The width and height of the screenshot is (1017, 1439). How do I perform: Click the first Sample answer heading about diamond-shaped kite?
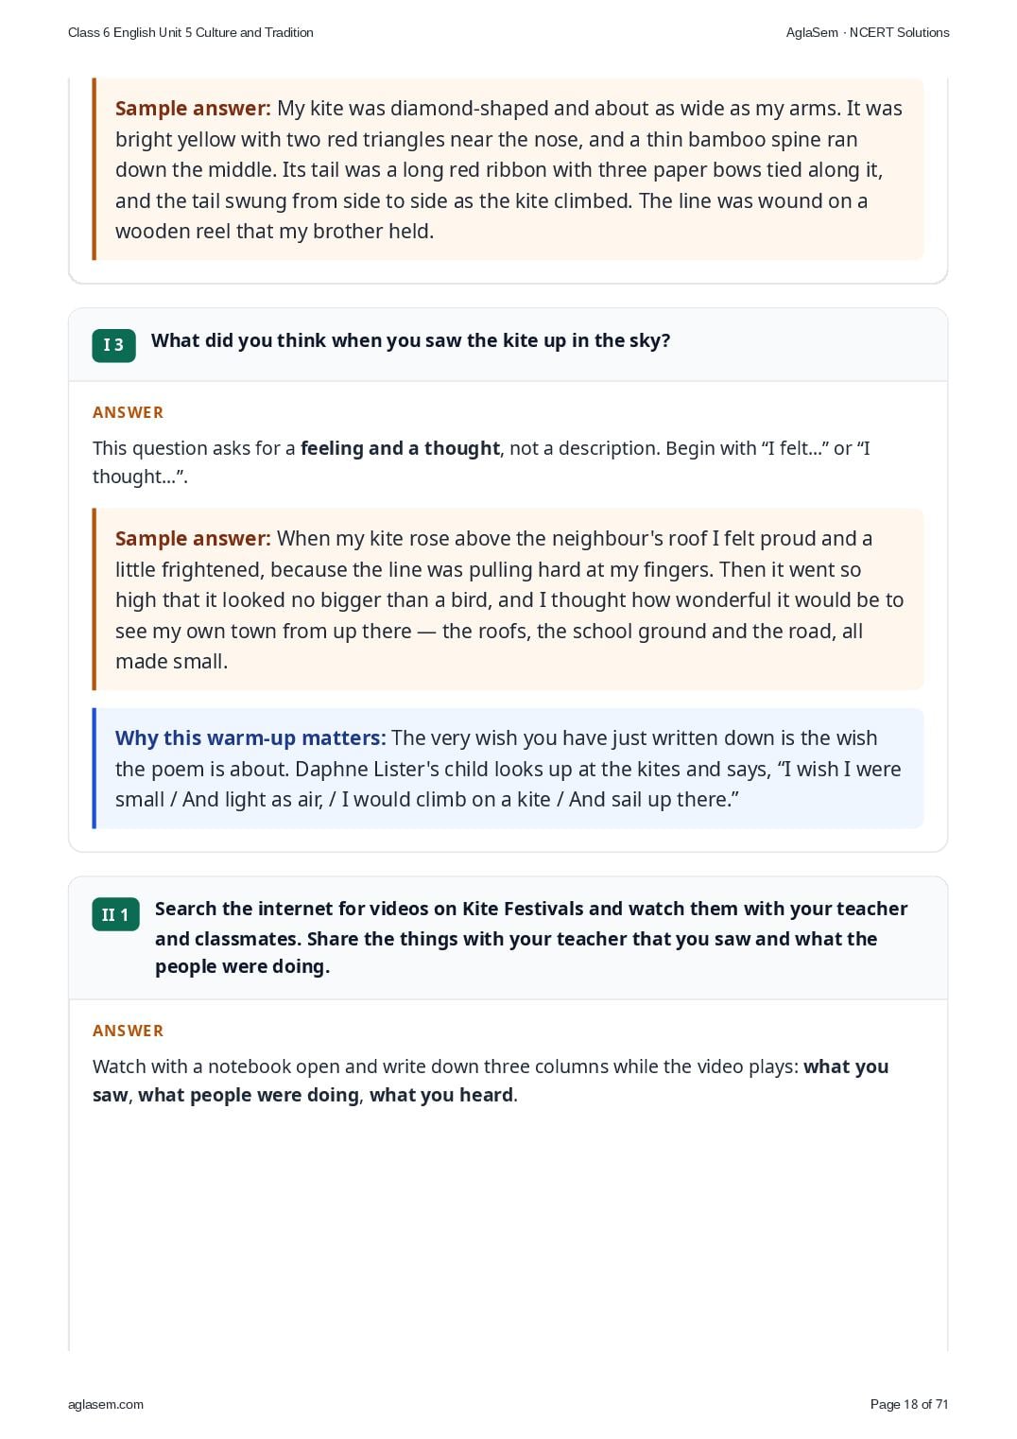[193, 109]
